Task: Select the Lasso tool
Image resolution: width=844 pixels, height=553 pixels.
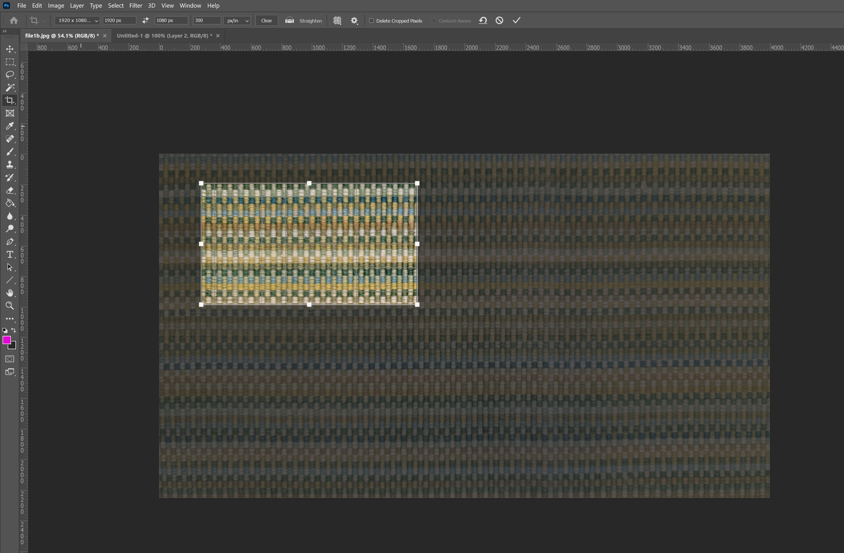Action: coord(10,74)
